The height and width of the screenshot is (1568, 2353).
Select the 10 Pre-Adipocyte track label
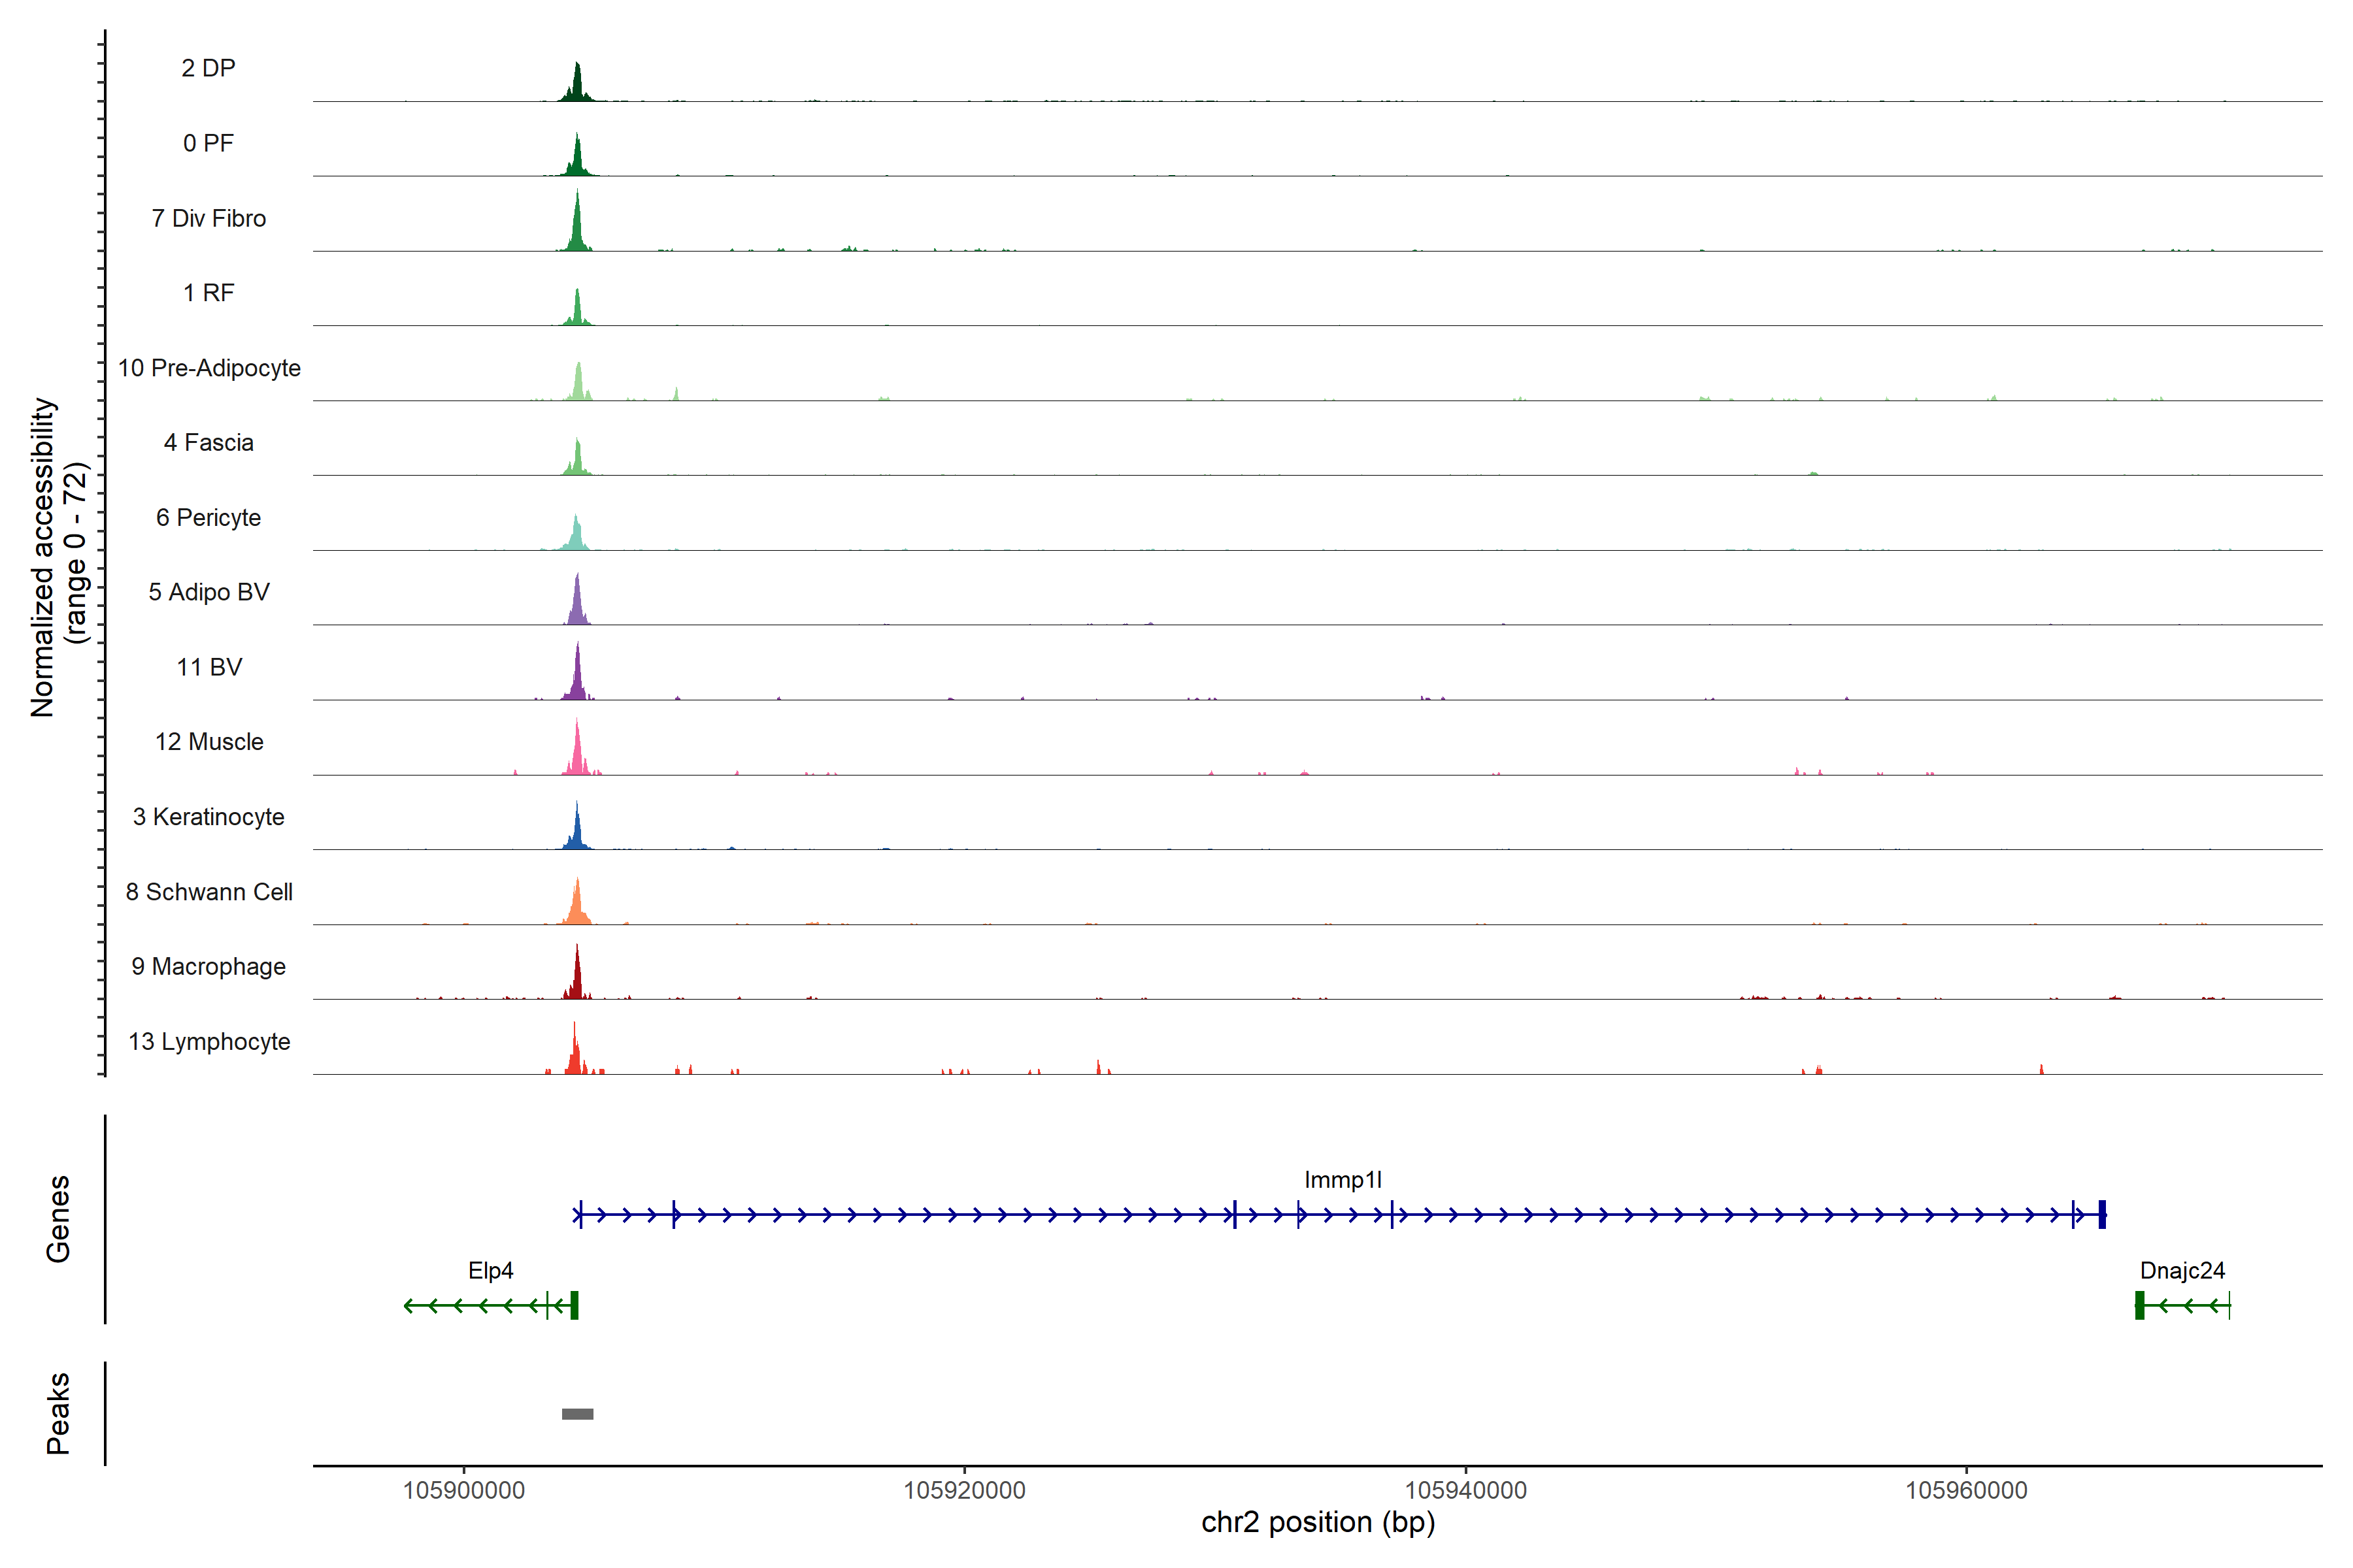click(209, 368)
